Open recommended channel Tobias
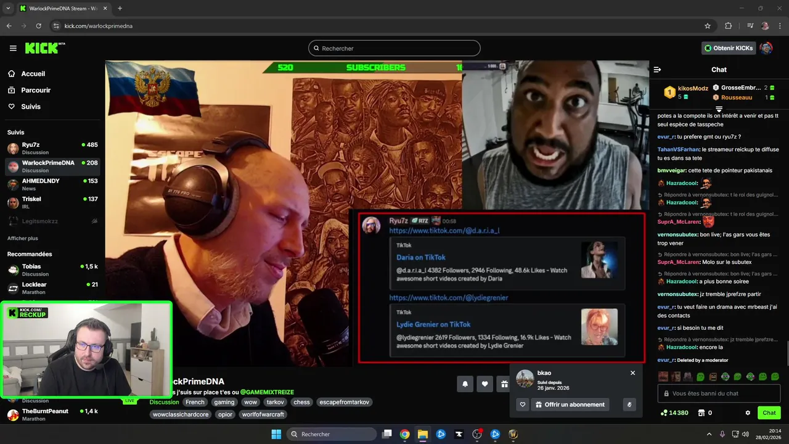The height and width of the screenshot is (444, 789). [52, 270]
